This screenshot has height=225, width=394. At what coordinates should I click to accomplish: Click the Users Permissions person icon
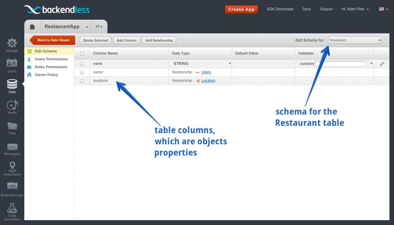coord(29,59)
